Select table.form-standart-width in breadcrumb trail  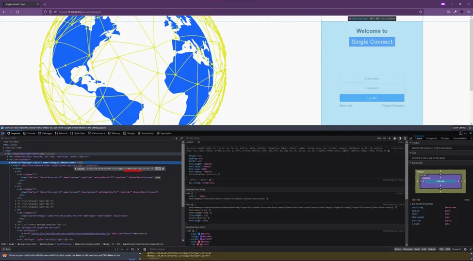pos(87,244)
